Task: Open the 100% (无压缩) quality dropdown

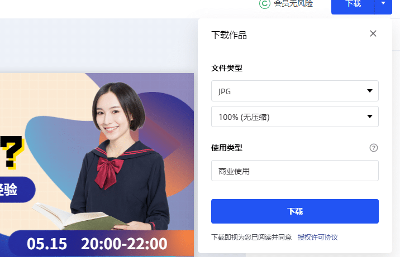Action: pyautogui.click(x=294, y=117)
